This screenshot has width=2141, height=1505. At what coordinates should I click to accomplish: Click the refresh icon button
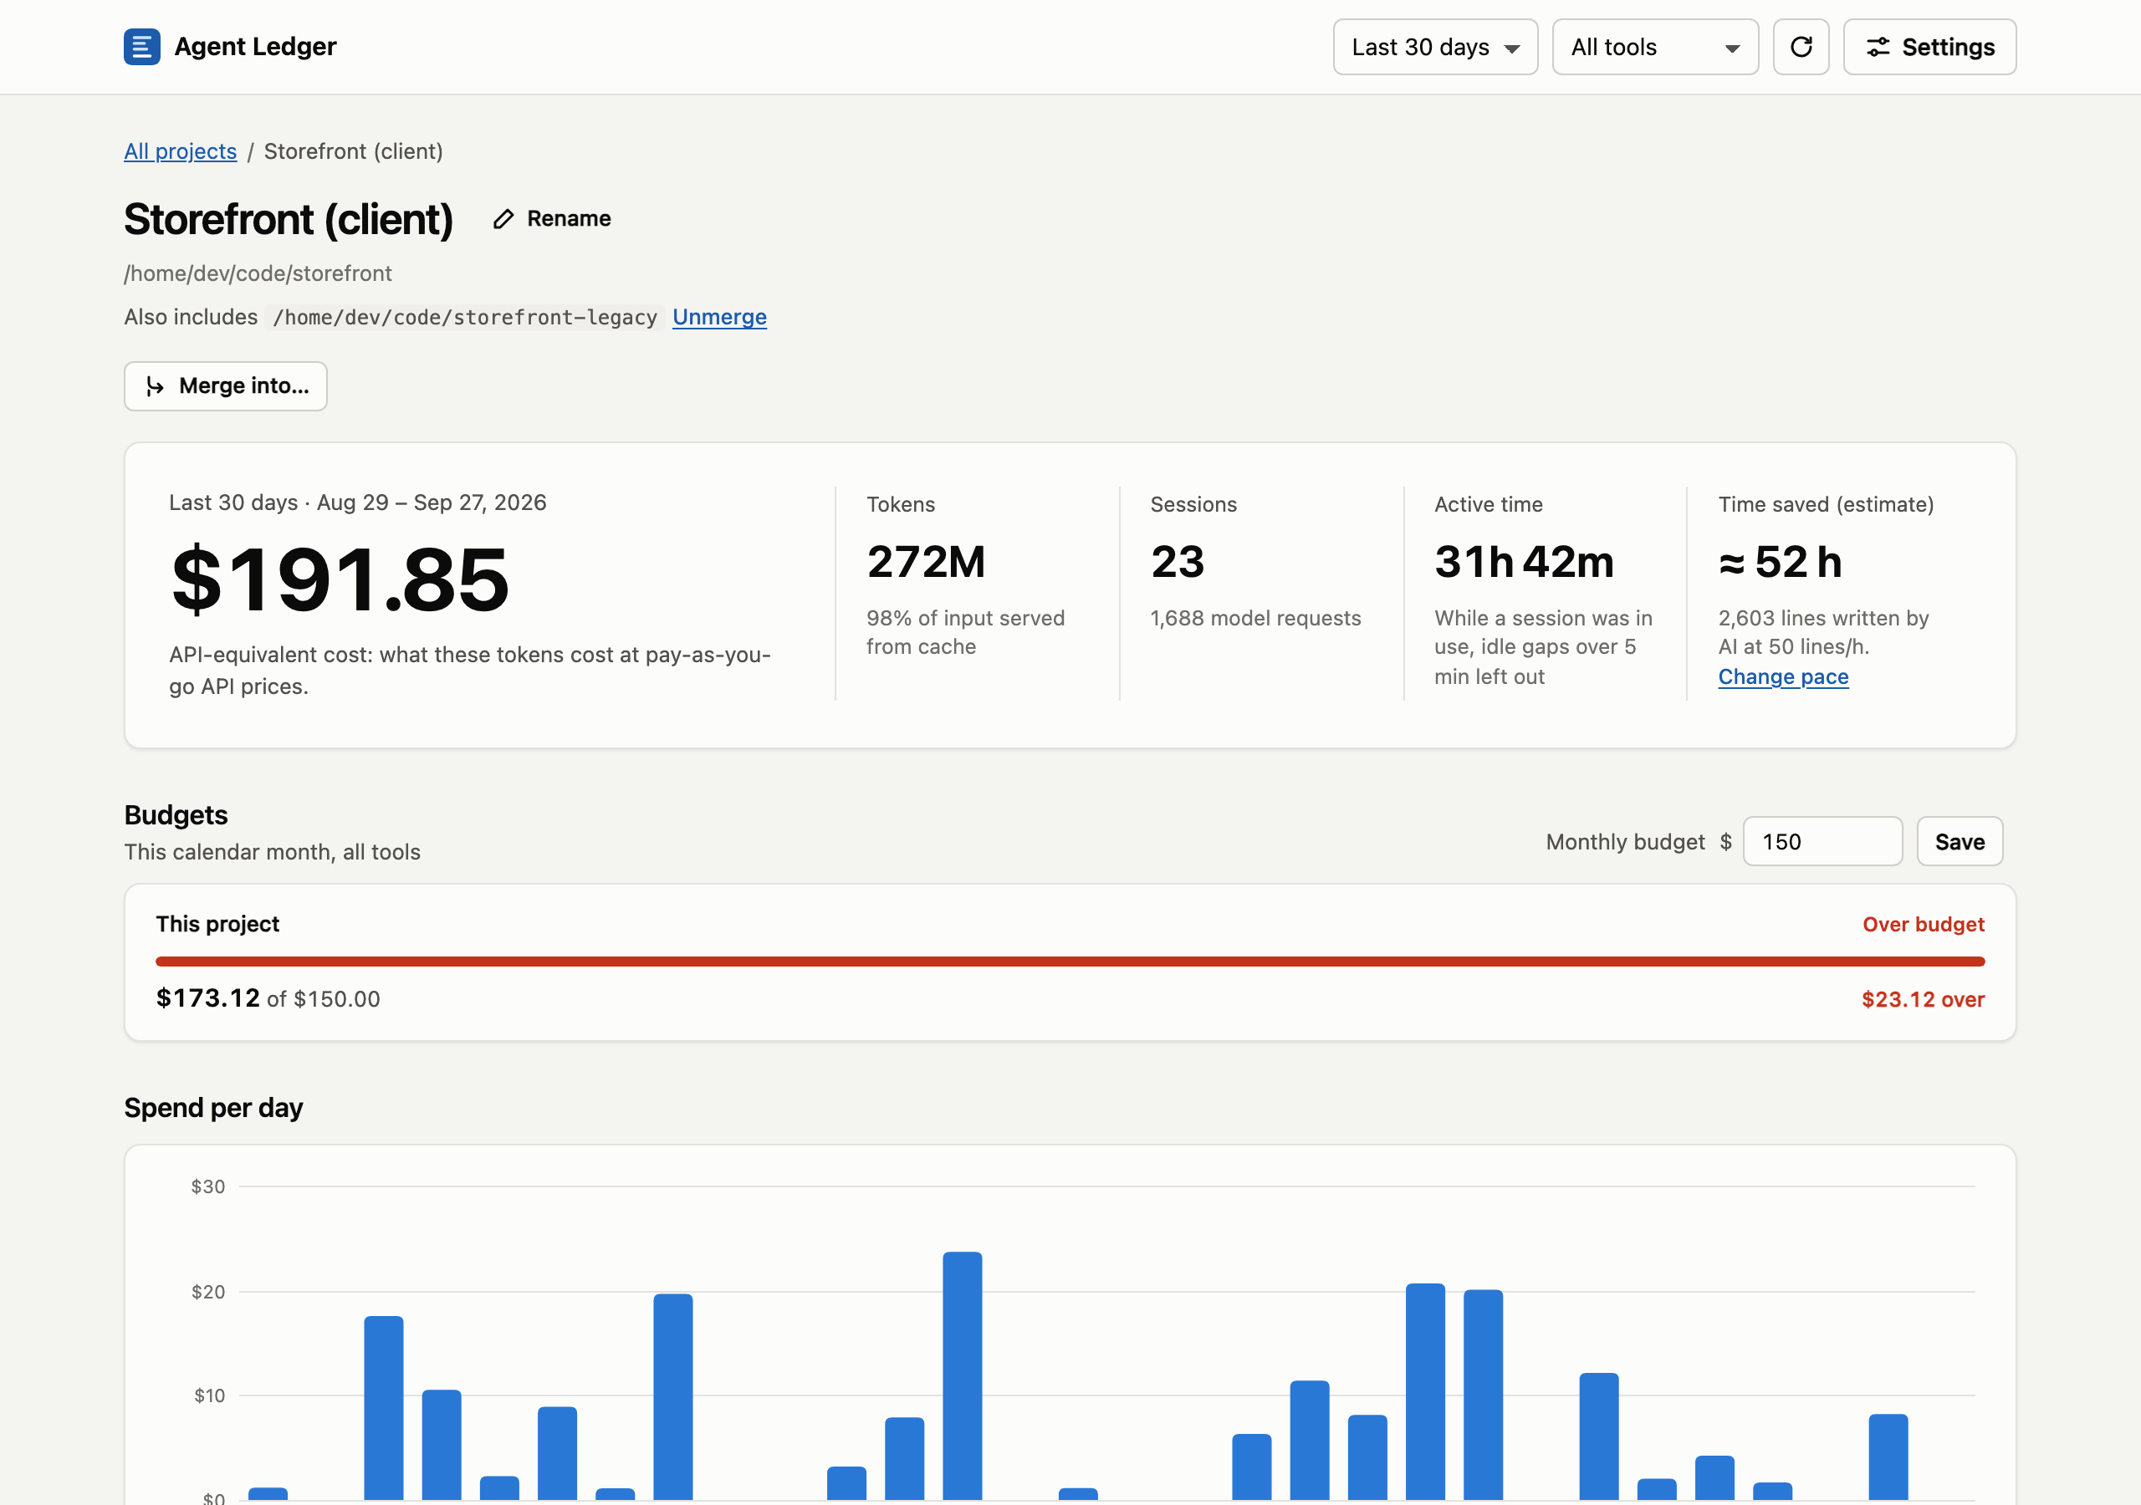1801,47
